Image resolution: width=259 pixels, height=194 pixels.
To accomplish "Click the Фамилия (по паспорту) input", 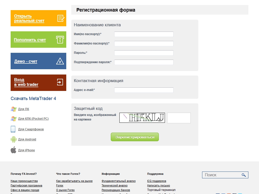I will (x=144, y=43).
